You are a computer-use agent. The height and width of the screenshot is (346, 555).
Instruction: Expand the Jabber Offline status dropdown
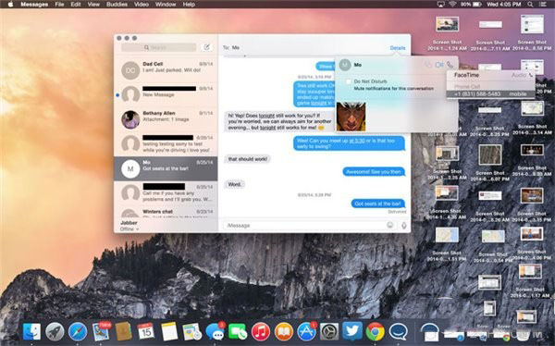129,229
